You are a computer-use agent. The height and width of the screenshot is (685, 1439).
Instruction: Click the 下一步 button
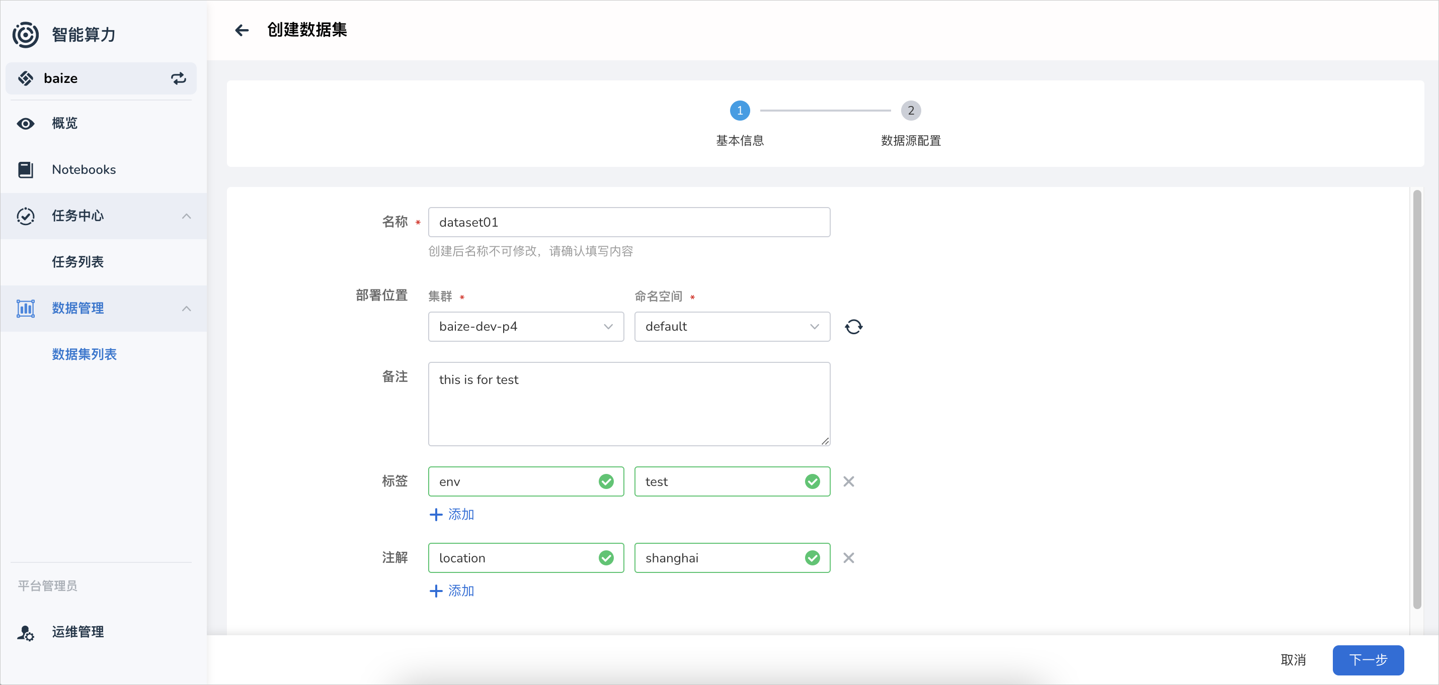(1368, 660)
